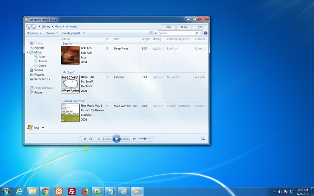Switch to the Burn tab
314x196 pixels.
point(184,27)
